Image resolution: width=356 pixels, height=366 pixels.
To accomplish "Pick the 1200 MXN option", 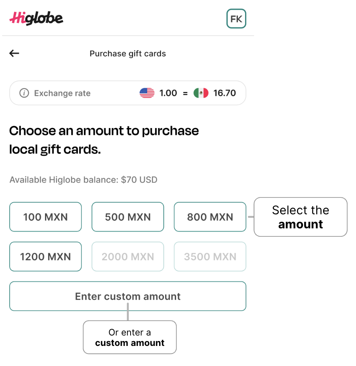I will (x=45, y=256).
